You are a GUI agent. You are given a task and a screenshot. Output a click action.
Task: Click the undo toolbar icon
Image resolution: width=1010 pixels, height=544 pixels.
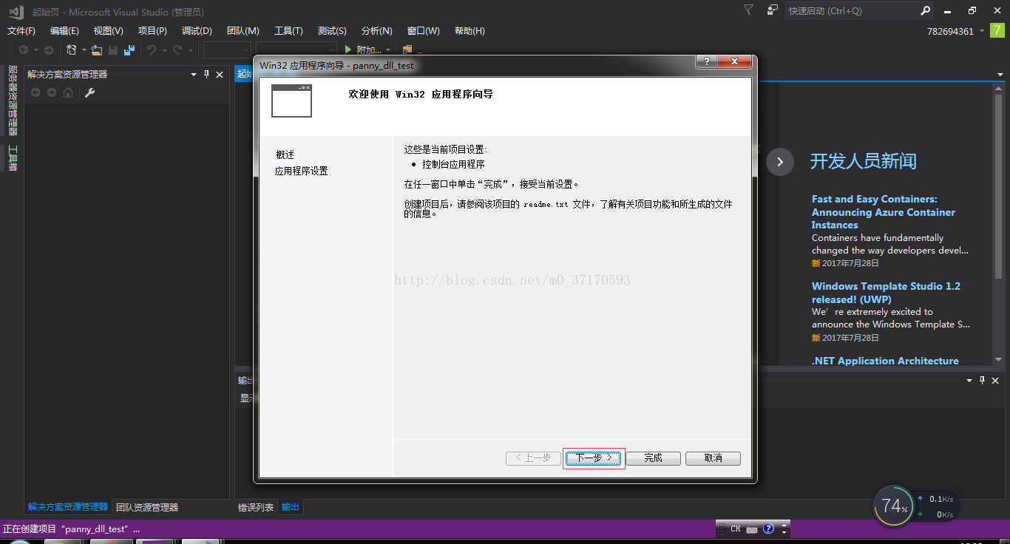pos(151,50)
